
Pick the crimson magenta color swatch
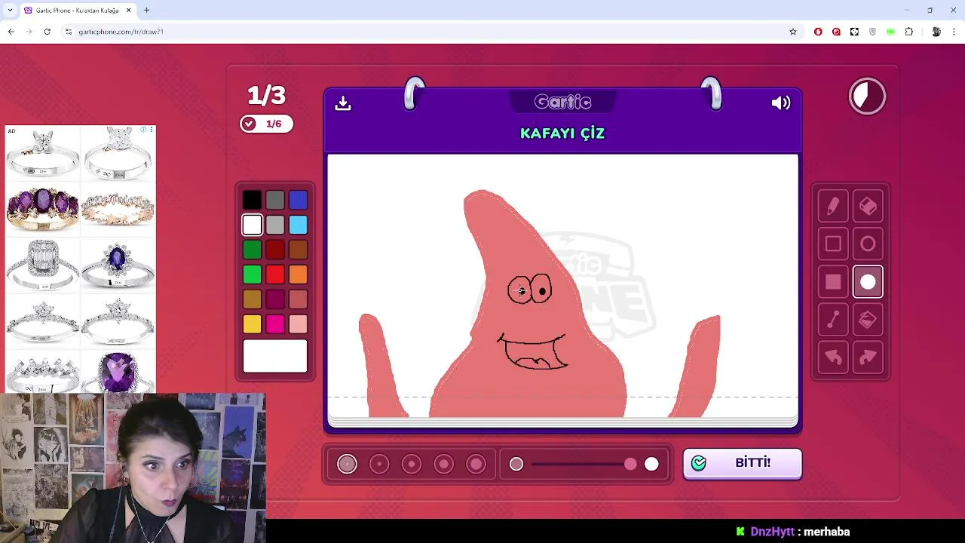[x=275, y=299]
